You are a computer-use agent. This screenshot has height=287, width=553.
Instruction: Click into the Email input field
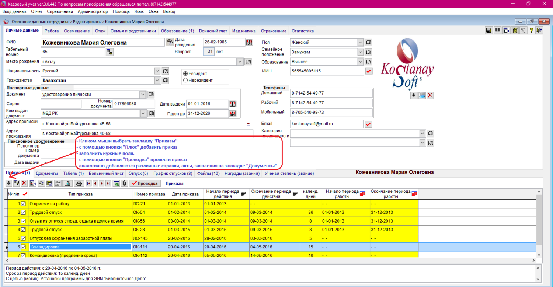[x=326, y=124]
